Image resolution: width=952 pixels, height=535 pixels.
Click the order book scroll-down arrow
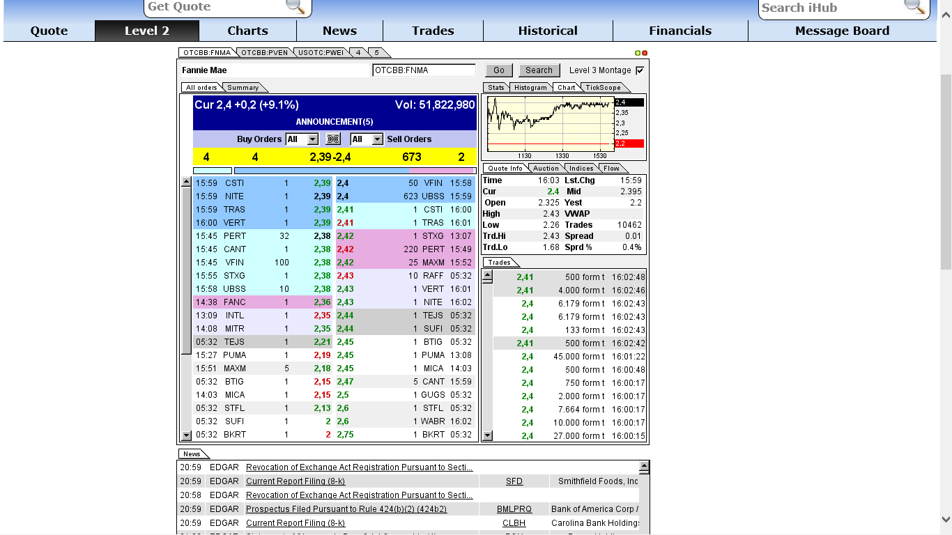click(x=186, y=435)
